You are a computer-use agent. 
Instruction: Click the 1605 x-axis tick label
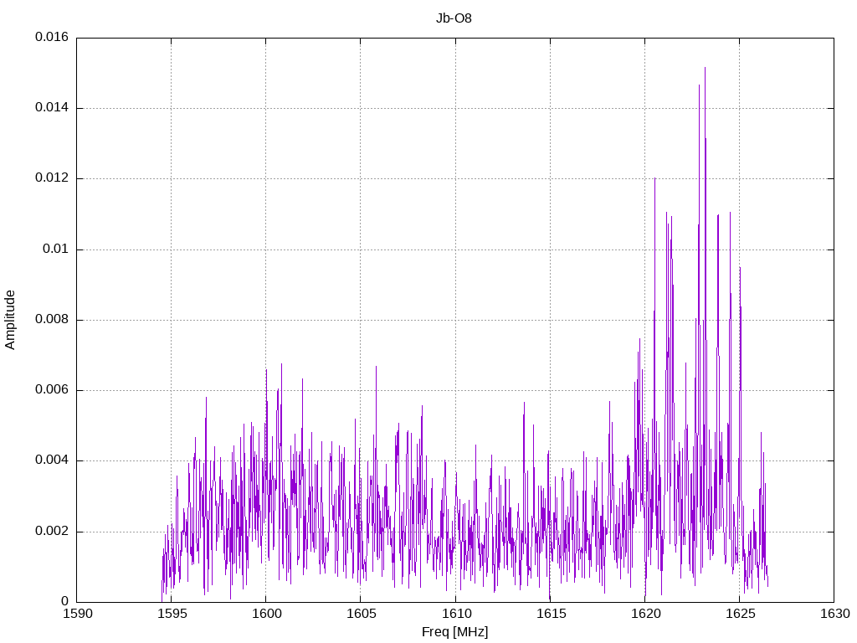[x=362, y=614]
